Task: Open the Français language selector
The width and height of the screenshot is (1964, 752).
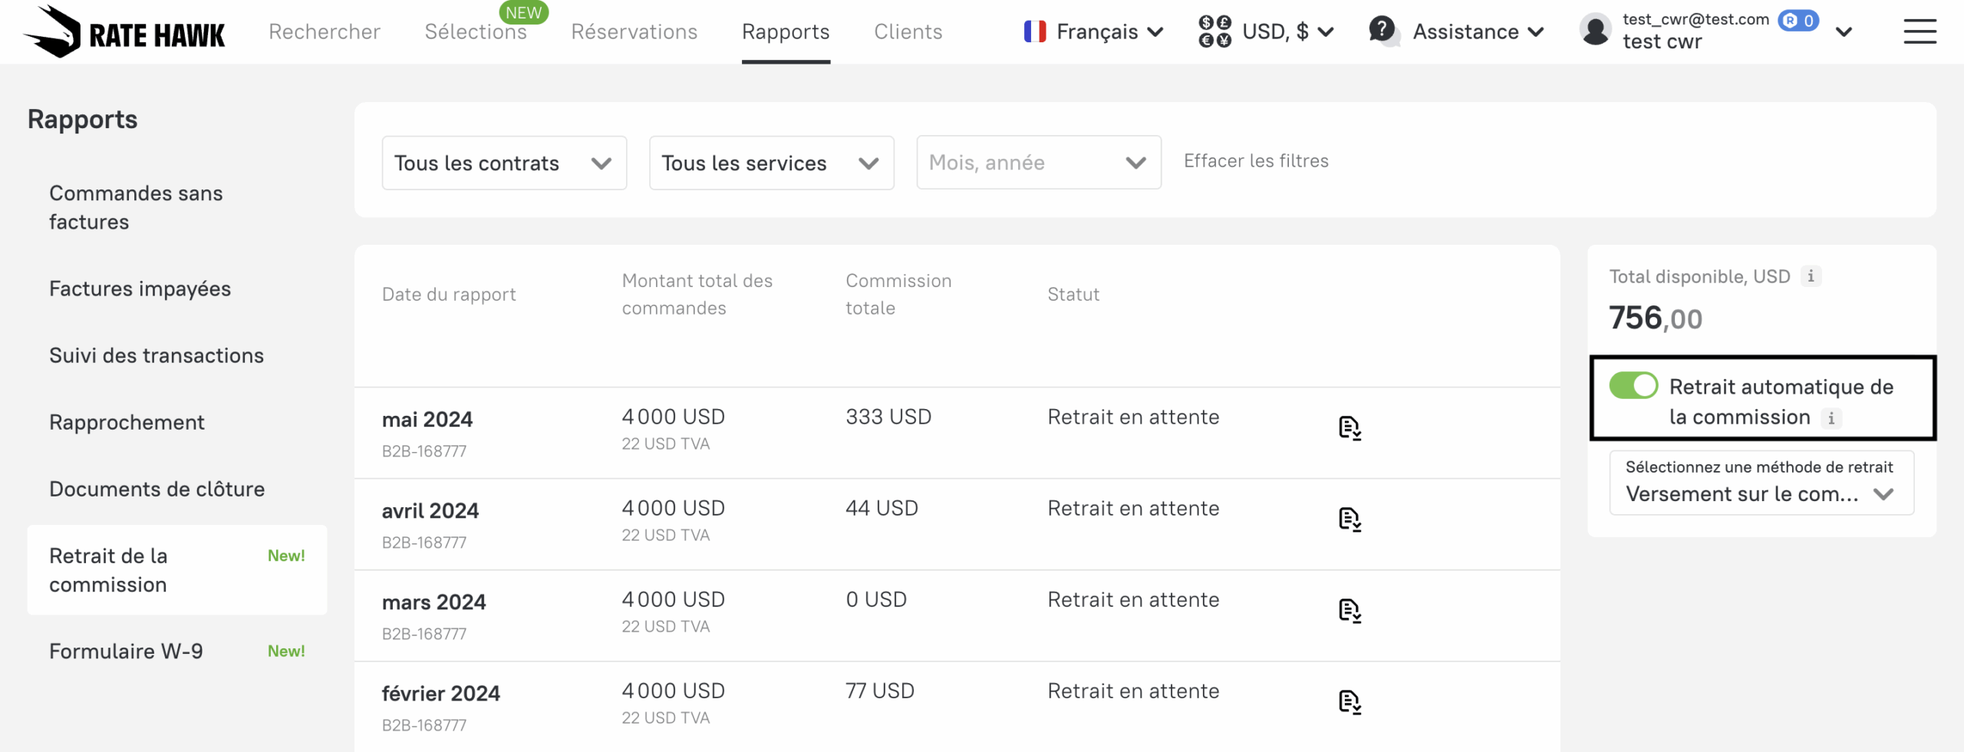Action: pos(1093,31)
